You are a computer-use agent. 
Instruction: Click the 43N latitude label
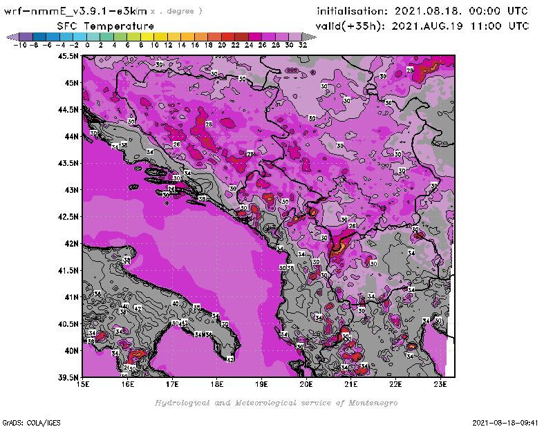pos(71,190)
